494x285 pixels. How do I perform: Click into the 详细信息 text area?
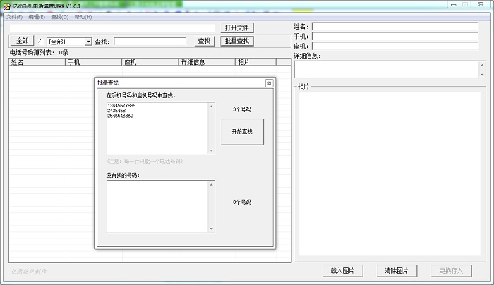click(x=387, y=70)
